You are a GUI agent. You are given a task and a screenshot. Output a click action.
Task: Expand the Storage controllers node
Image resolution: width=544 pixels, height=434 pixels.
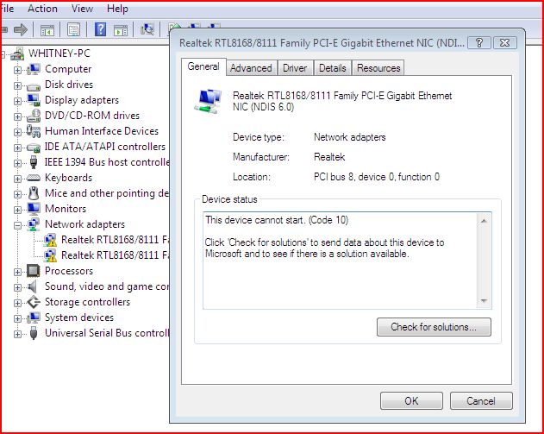[17, 303]
